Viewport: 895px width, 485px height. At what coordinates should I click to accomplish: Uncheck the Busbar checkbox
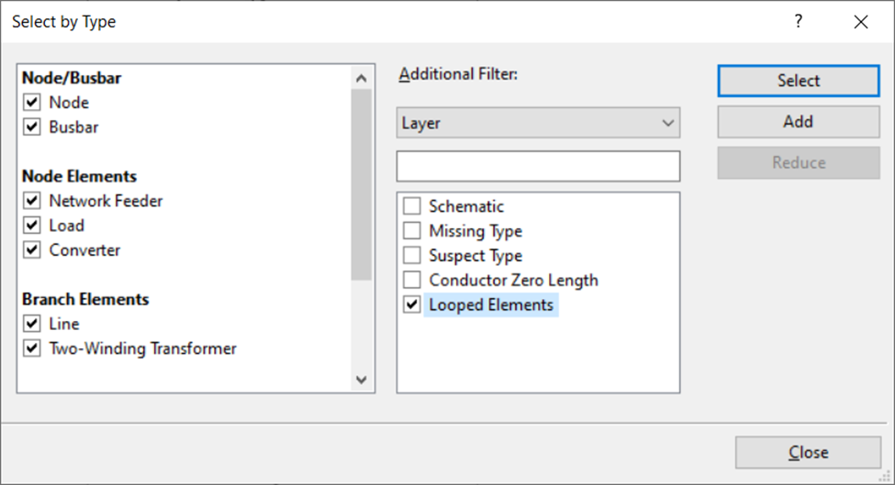[33, 127]
